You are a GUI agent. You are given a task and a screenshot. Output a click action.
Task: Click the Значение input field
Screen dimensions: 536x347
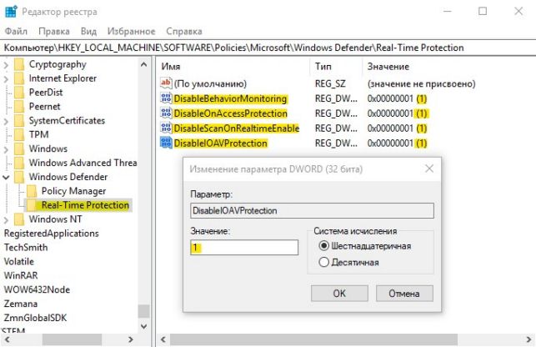(244, 247)
